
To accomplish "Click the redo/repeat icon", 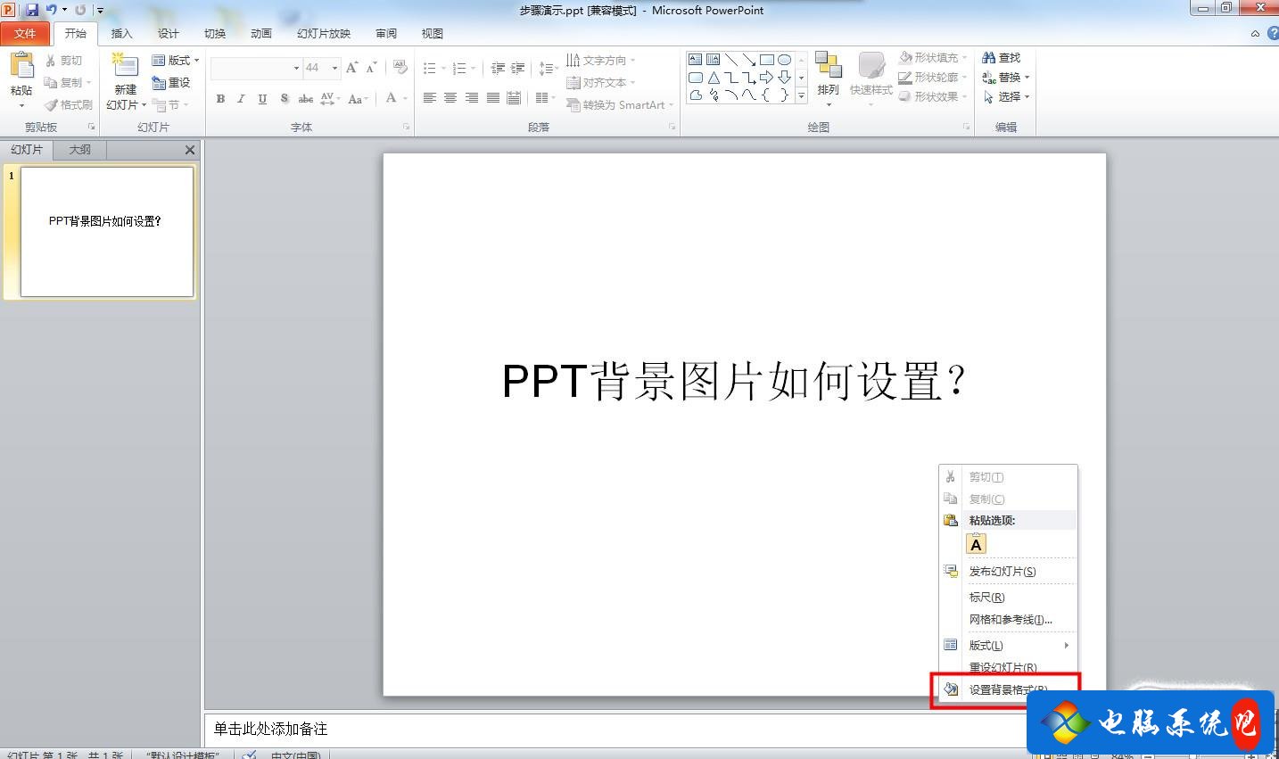I will pyautogui.click(x=80, y=10).
